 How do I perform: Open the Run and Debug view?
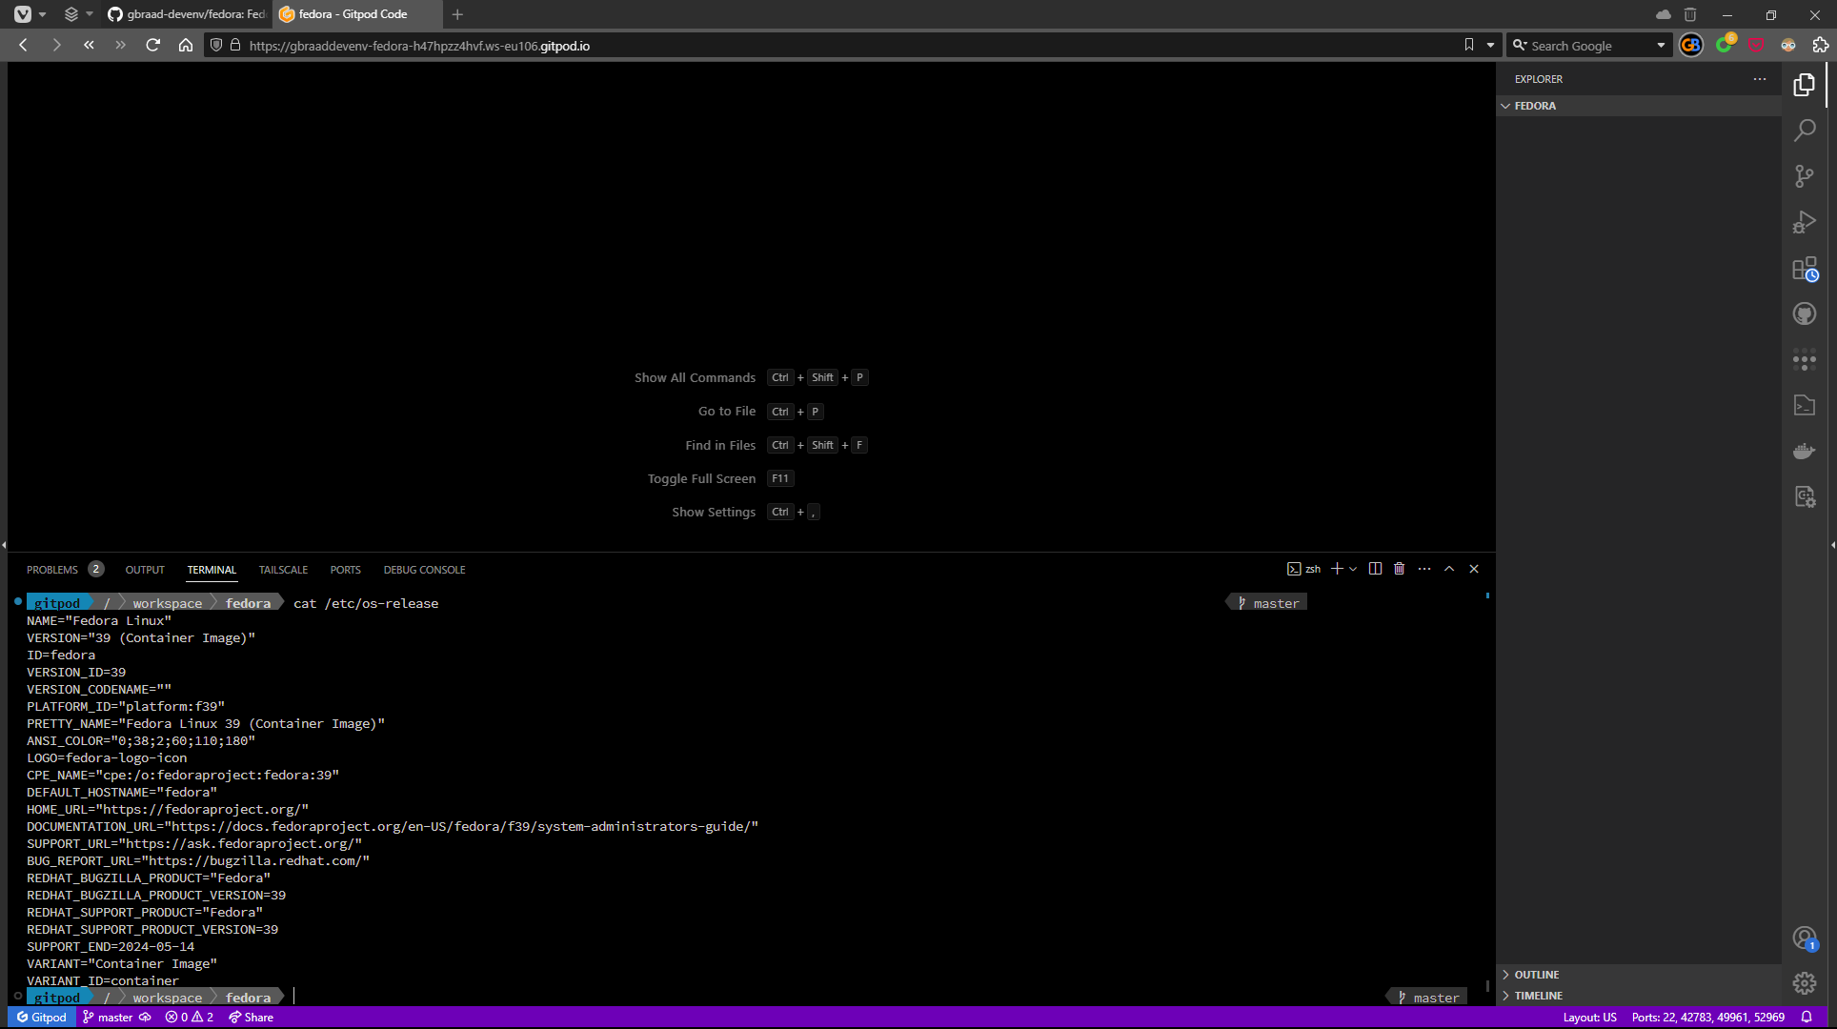[x=1805, y=222]
